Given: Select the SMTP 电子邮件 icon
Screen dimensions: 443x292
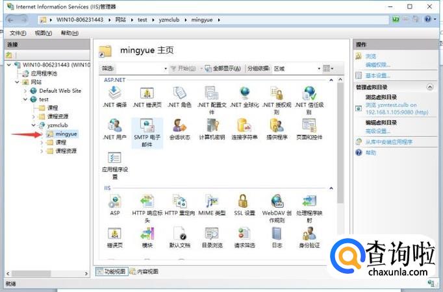Looking at the screenshot, I should (x=147, y=133).
